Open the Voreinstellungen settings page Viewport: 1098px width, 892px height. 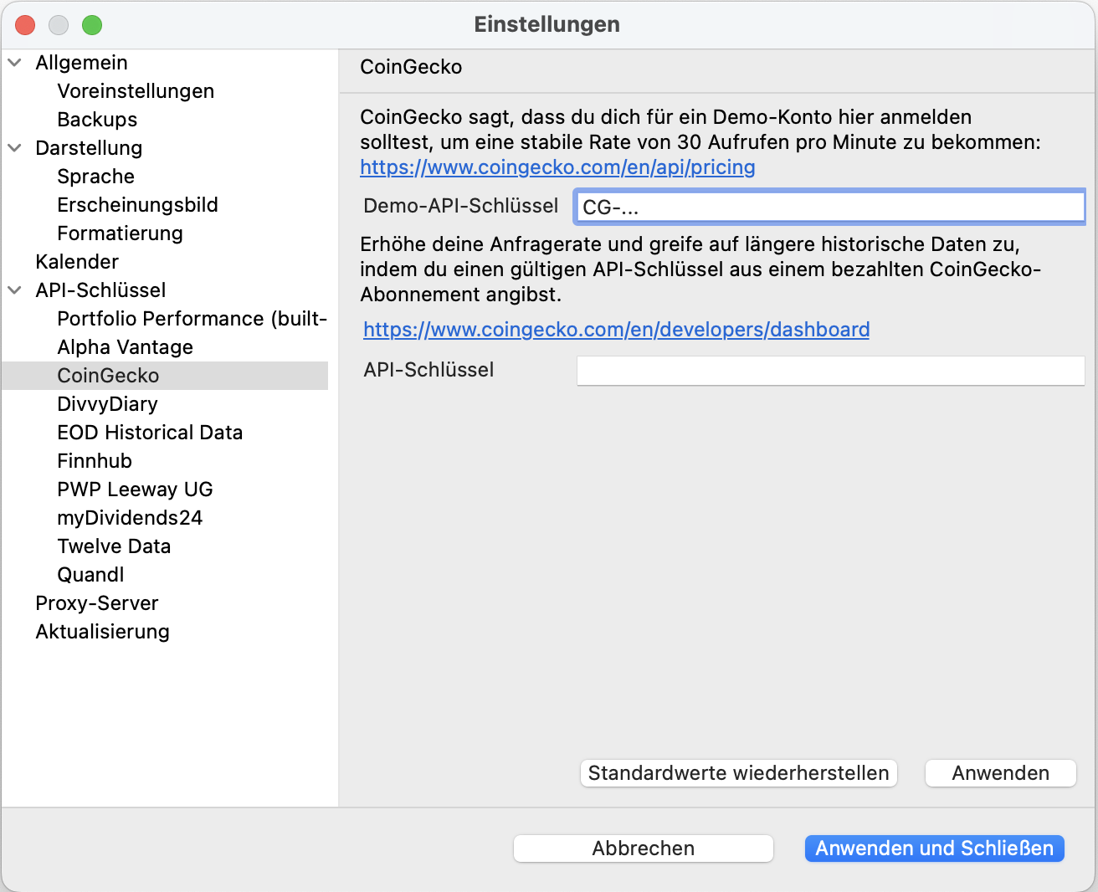click(136, 91)
